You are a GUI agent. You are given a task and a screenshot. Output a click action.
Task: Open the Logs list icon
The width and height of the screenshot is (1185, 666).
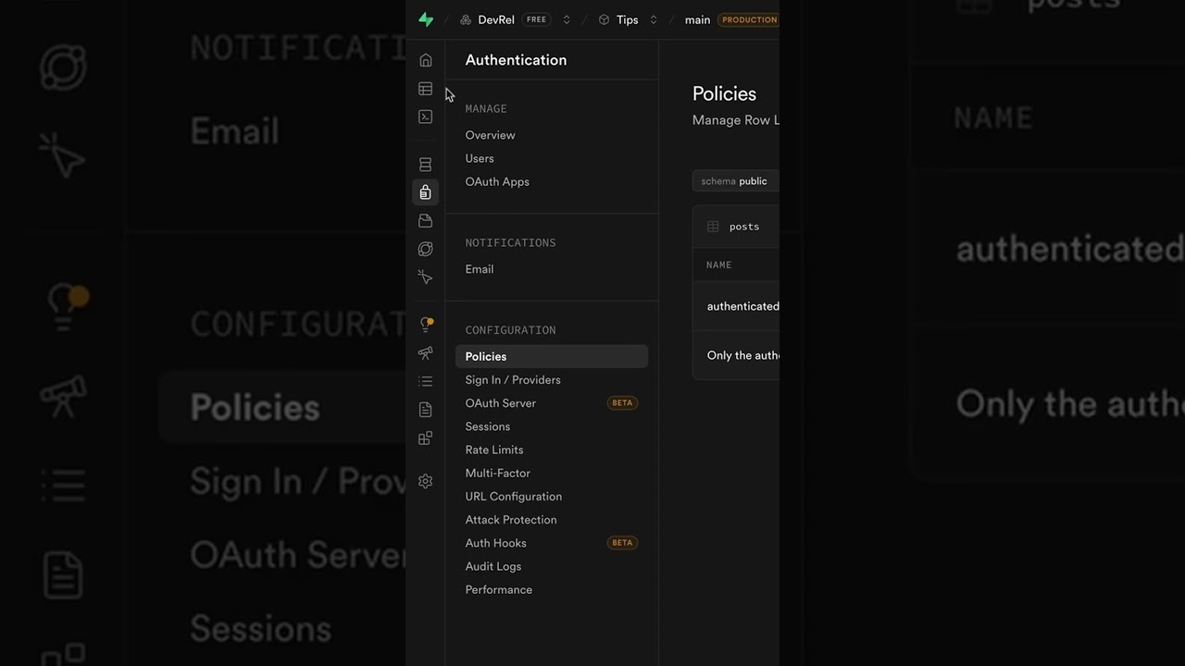tap(426, 381)
